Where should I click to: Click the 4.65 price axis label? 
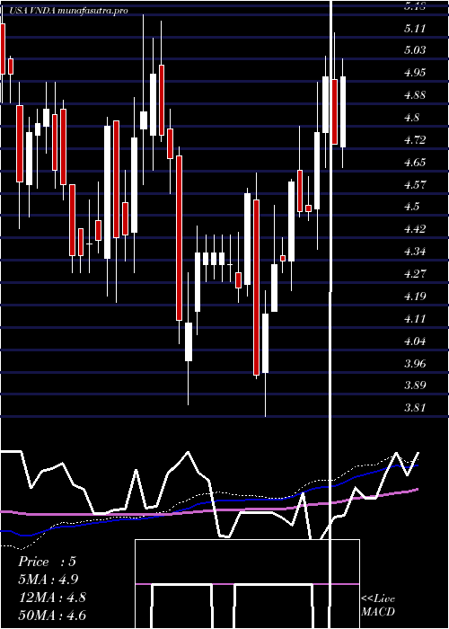415,163
